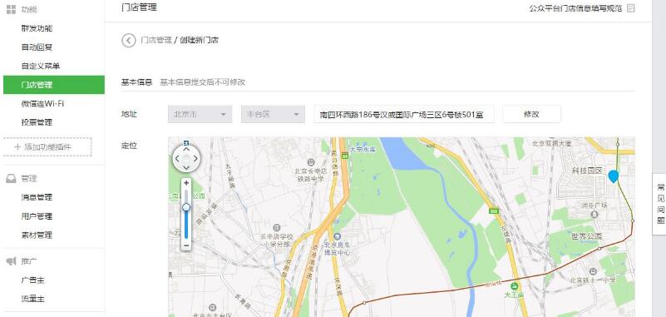666x317 pixels.
Task: Click the back arrow circle icon
Action: click(x=129, y=41)
